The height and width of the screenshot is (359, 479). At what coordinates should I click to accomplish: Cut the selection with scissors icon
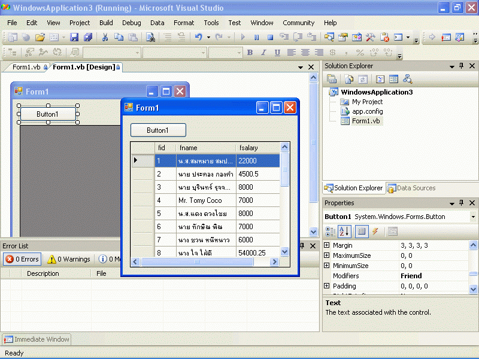[105, 37]
